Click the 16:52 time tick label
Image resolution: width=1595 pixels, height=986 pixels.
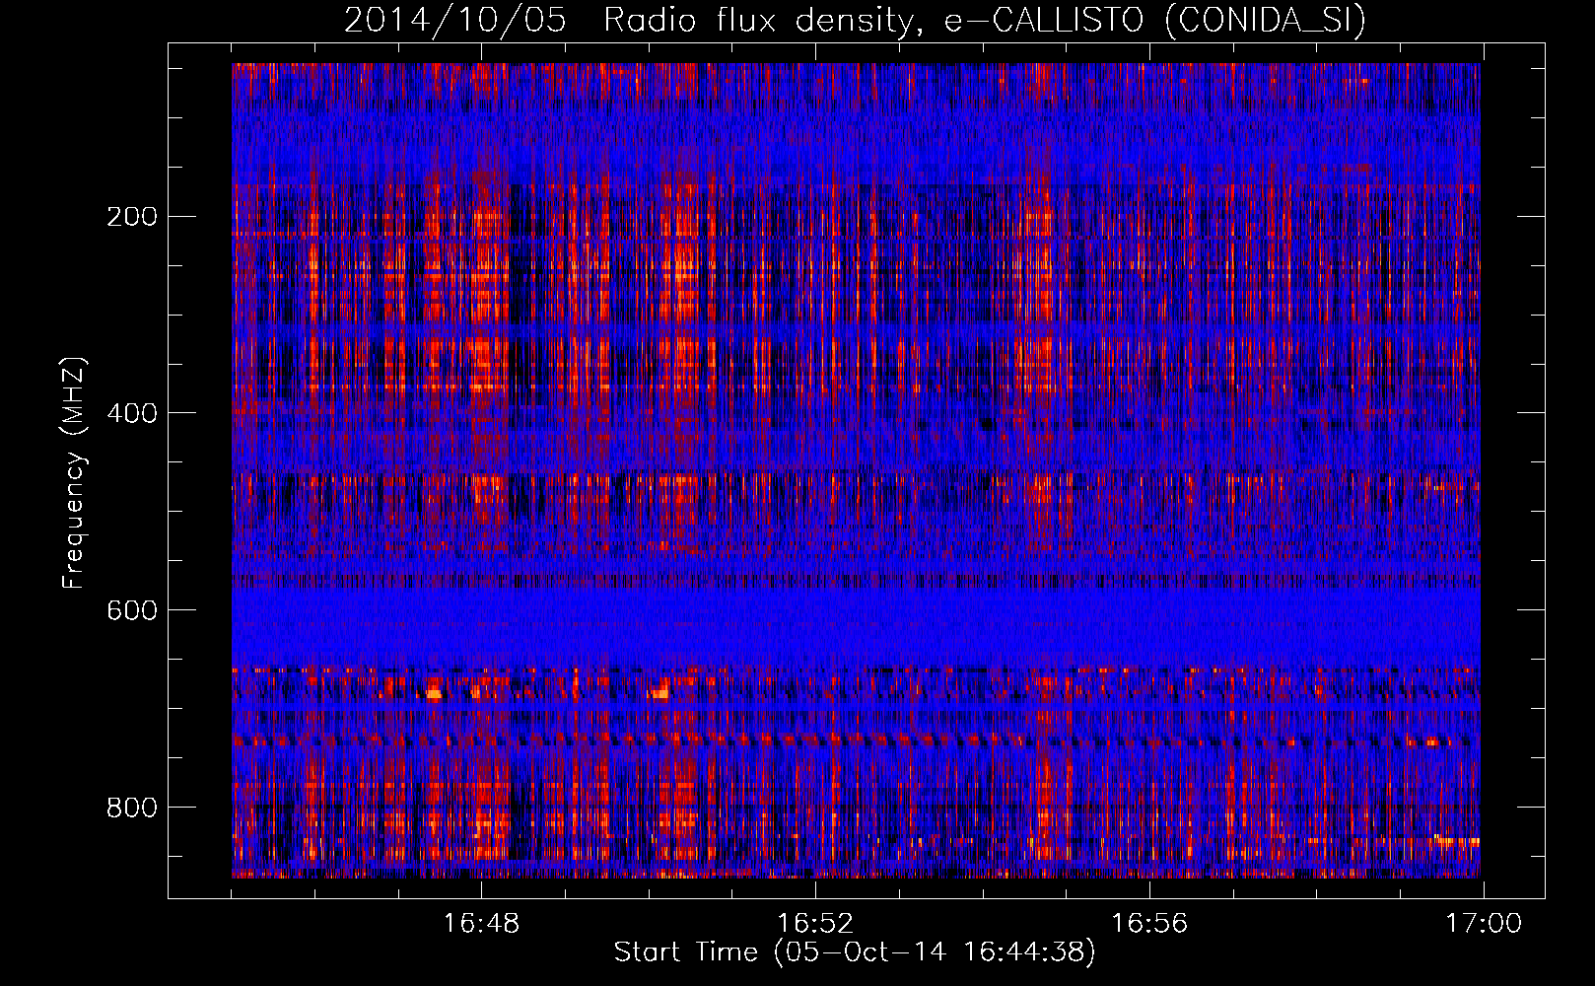click(815, 924)
